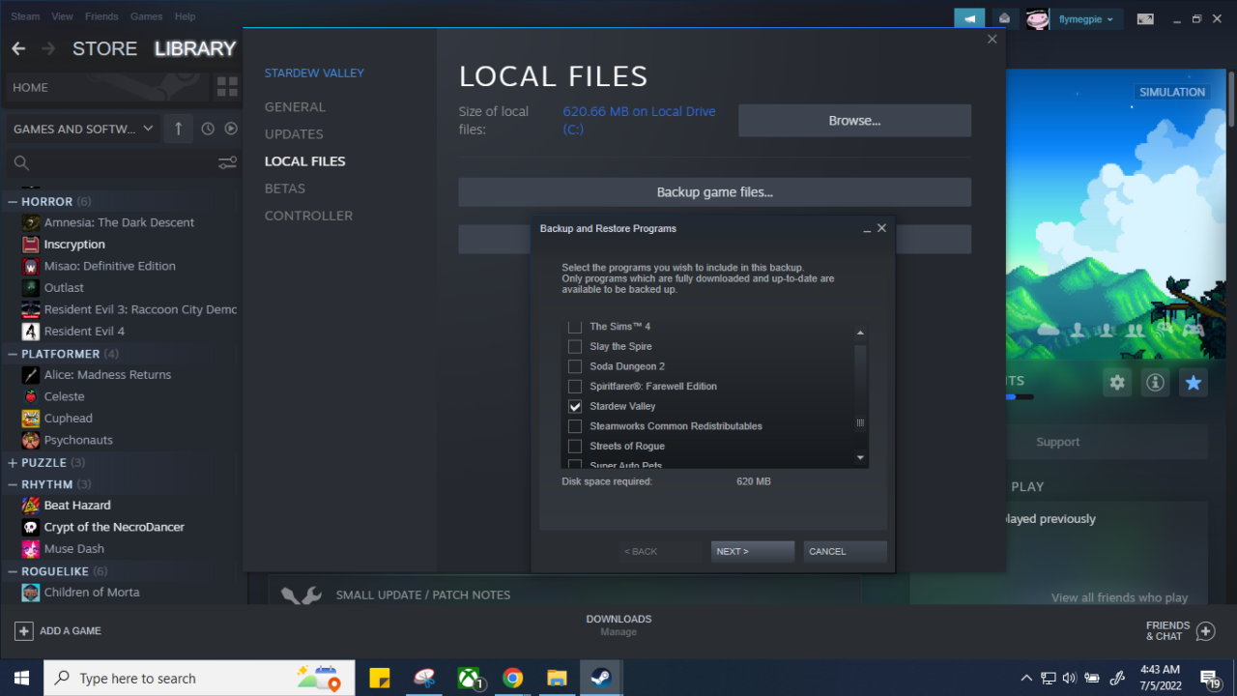Click the Windows taskbar search box
The image size is (1237, 696).
pos(199,678)
